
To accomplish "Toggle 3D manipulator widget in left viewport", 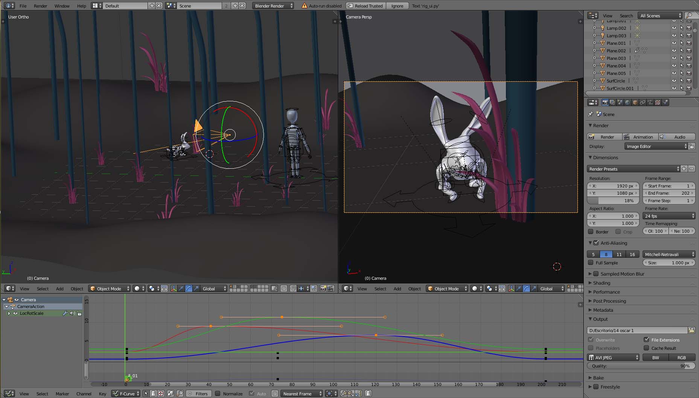I will coord(174,289).
